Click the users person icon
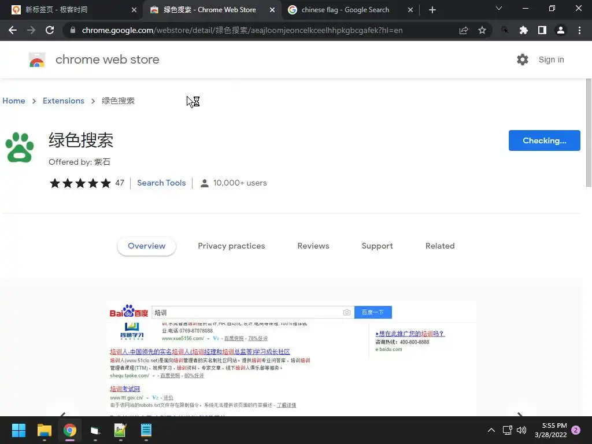Viewport: 592px width, 444px height. tap(204, 183)
